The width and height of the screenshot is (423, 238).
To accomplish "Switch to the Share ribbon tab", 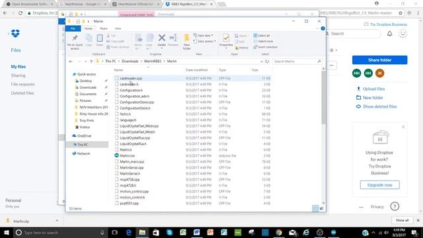I will coord(104,28).
